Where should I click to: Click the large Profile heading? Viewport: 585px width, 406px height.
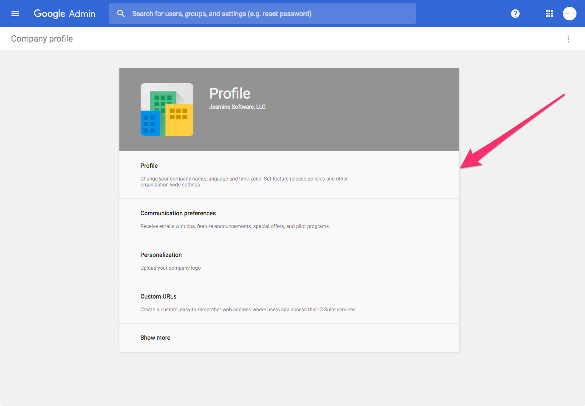click(230, 93)
